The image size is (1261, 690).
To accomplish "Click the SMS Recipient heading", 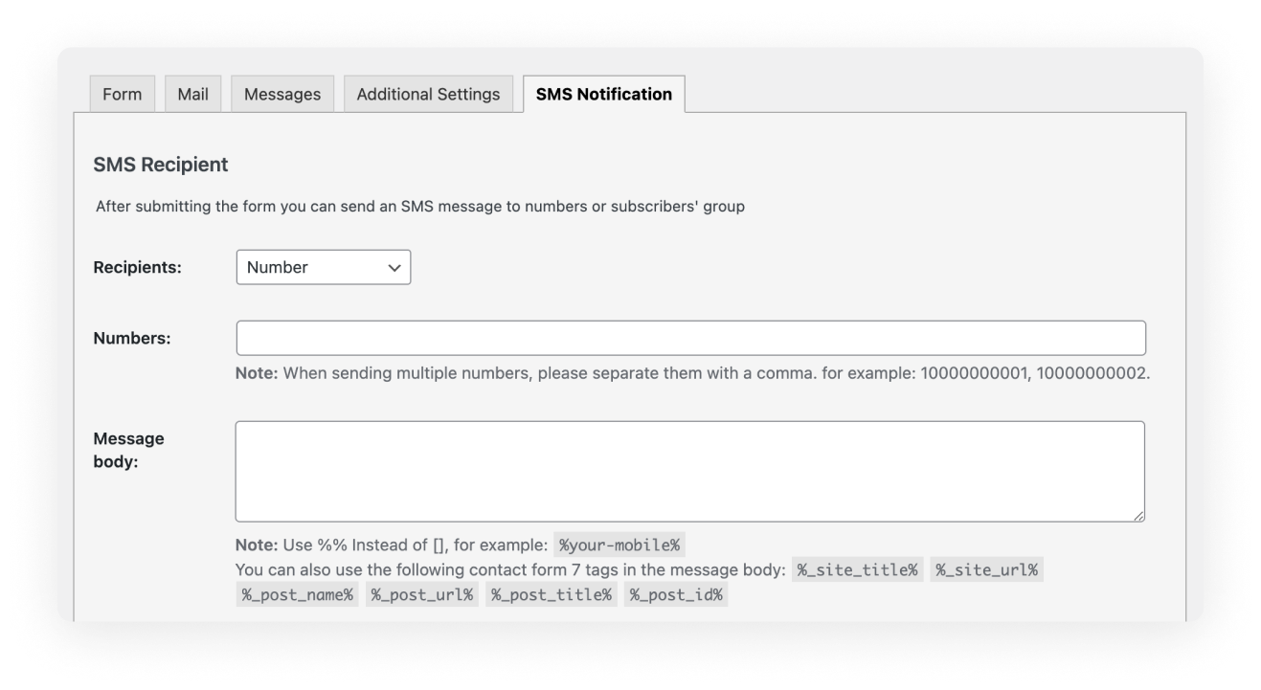I will click(161, 166).
